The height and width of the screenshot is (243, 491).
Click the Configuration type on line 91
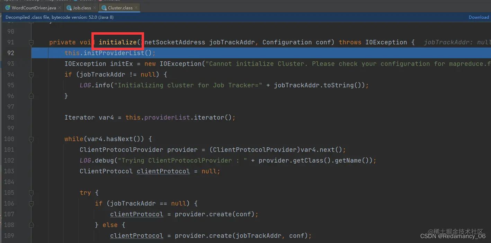(x=287, y=42)
